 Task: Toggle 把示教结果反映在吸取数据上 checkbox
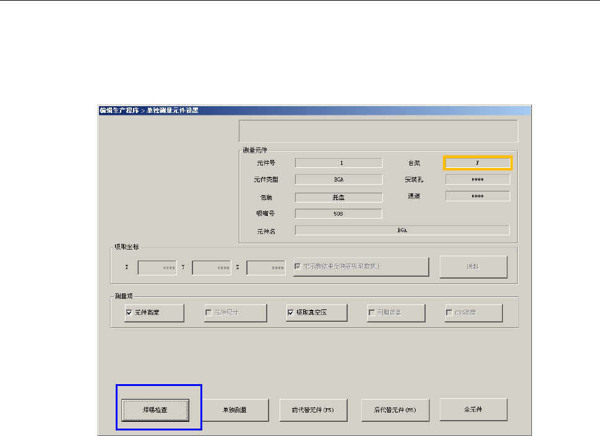pos(298,266)
